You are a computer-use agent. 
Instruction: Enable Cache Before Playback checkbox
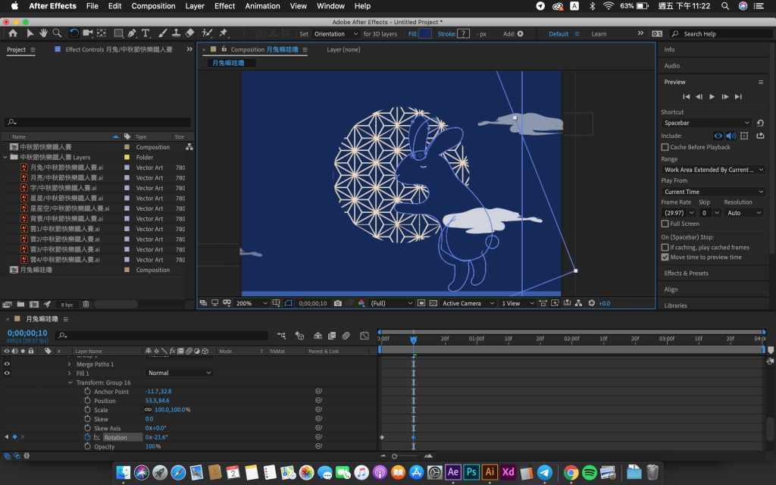[x=665, y=147]
